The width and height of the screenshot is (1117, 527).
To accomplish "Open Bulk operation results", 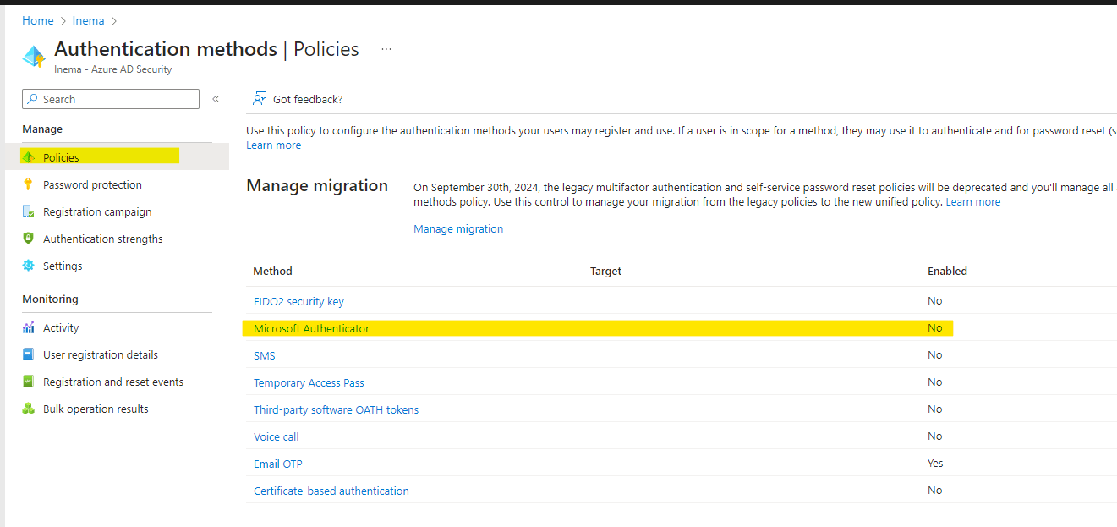I will (x=96, y=409).
